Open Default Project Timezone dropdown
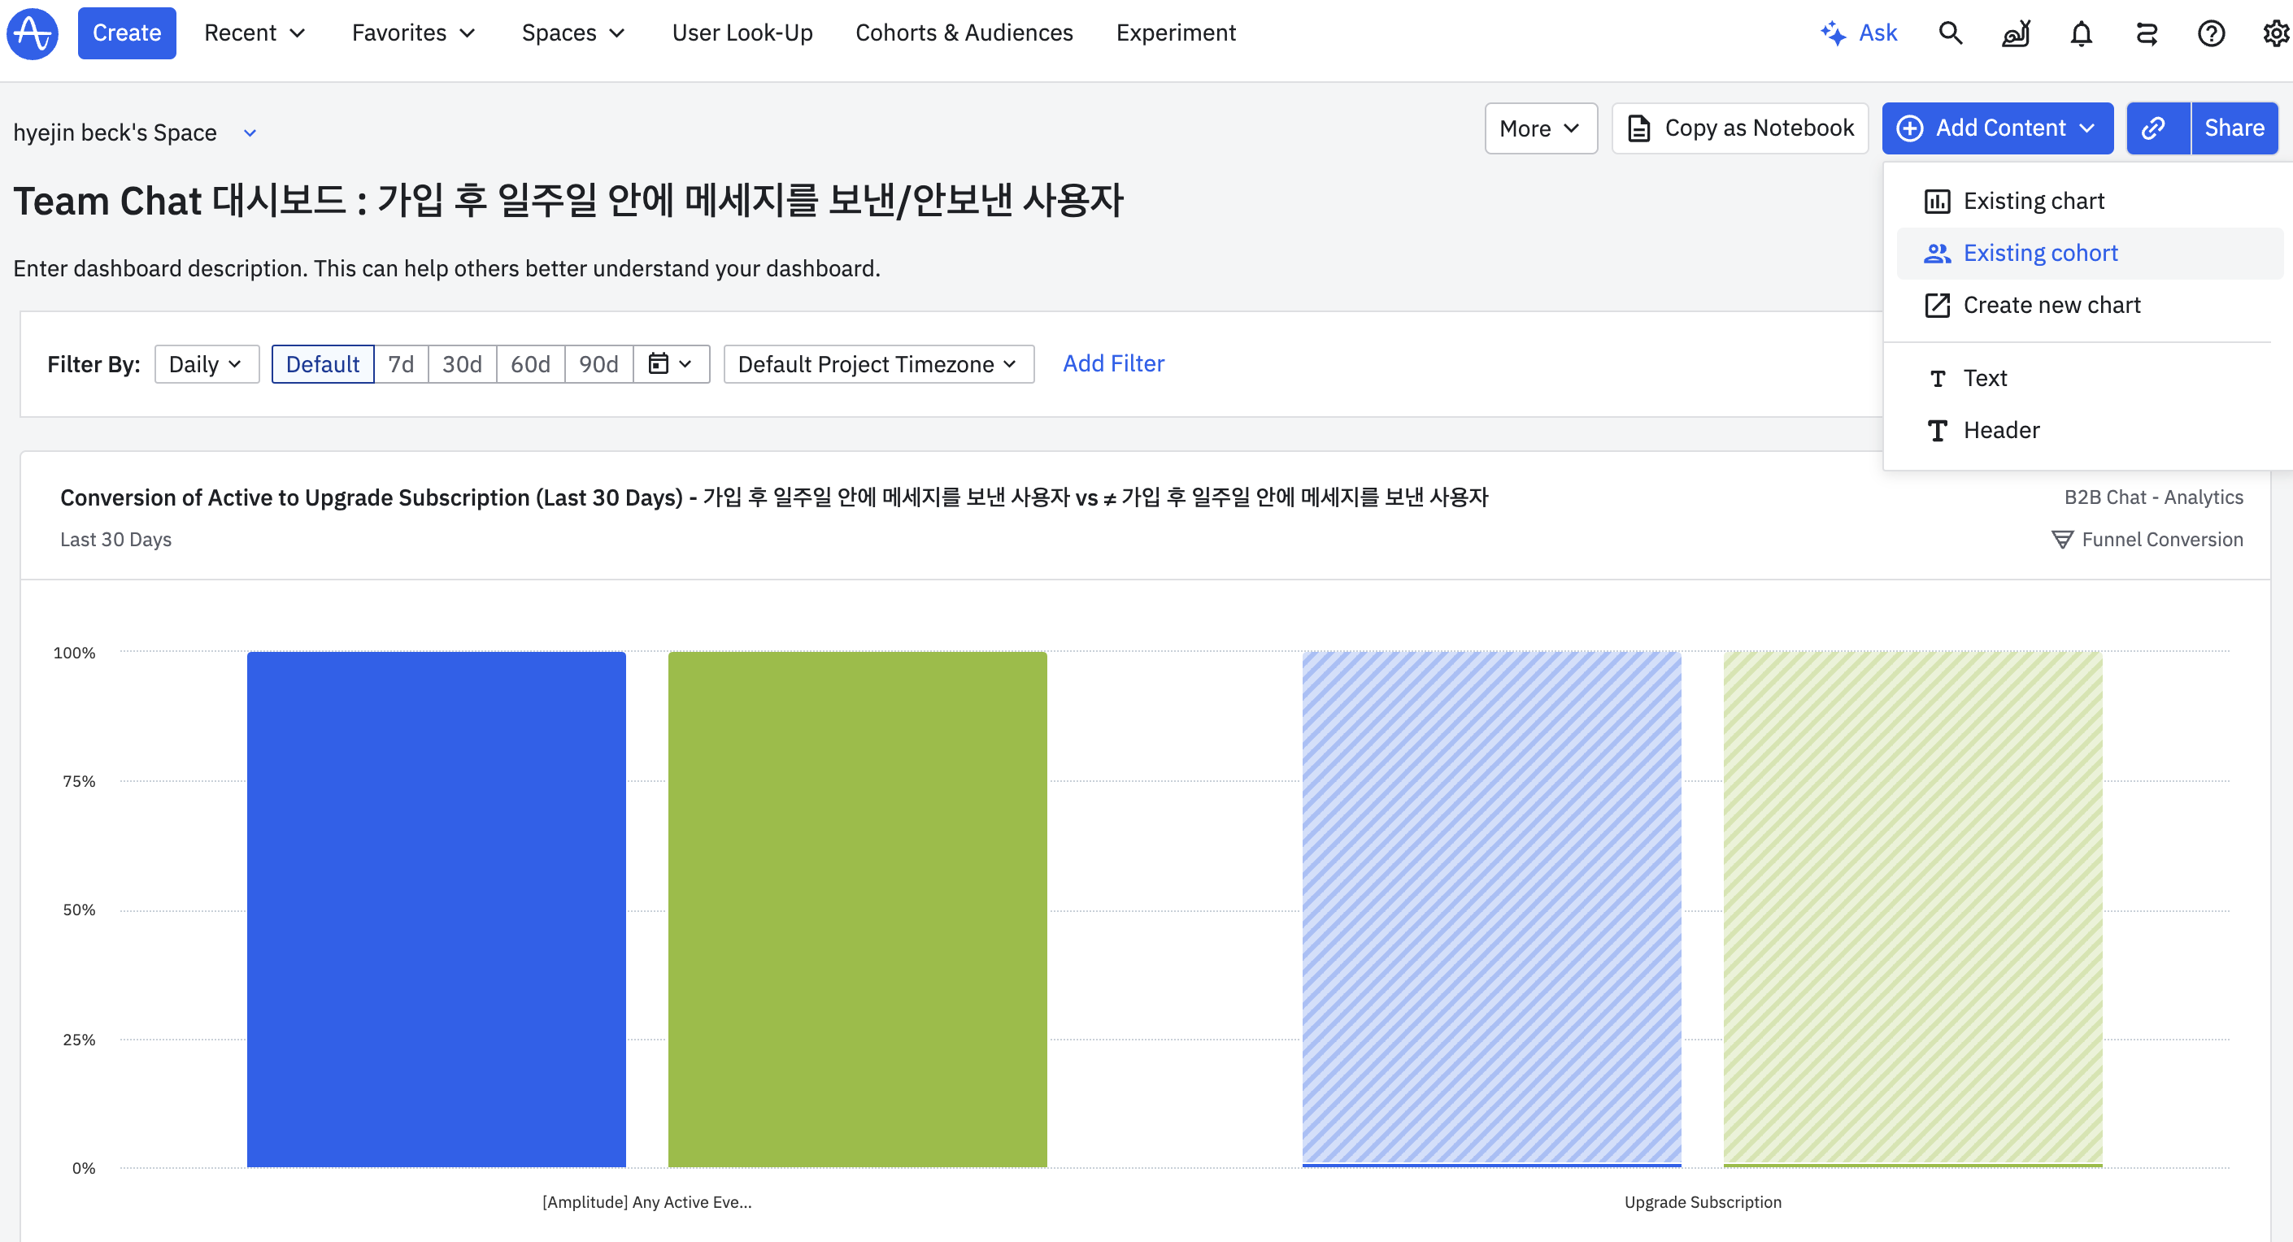 (x=877, y=364)
